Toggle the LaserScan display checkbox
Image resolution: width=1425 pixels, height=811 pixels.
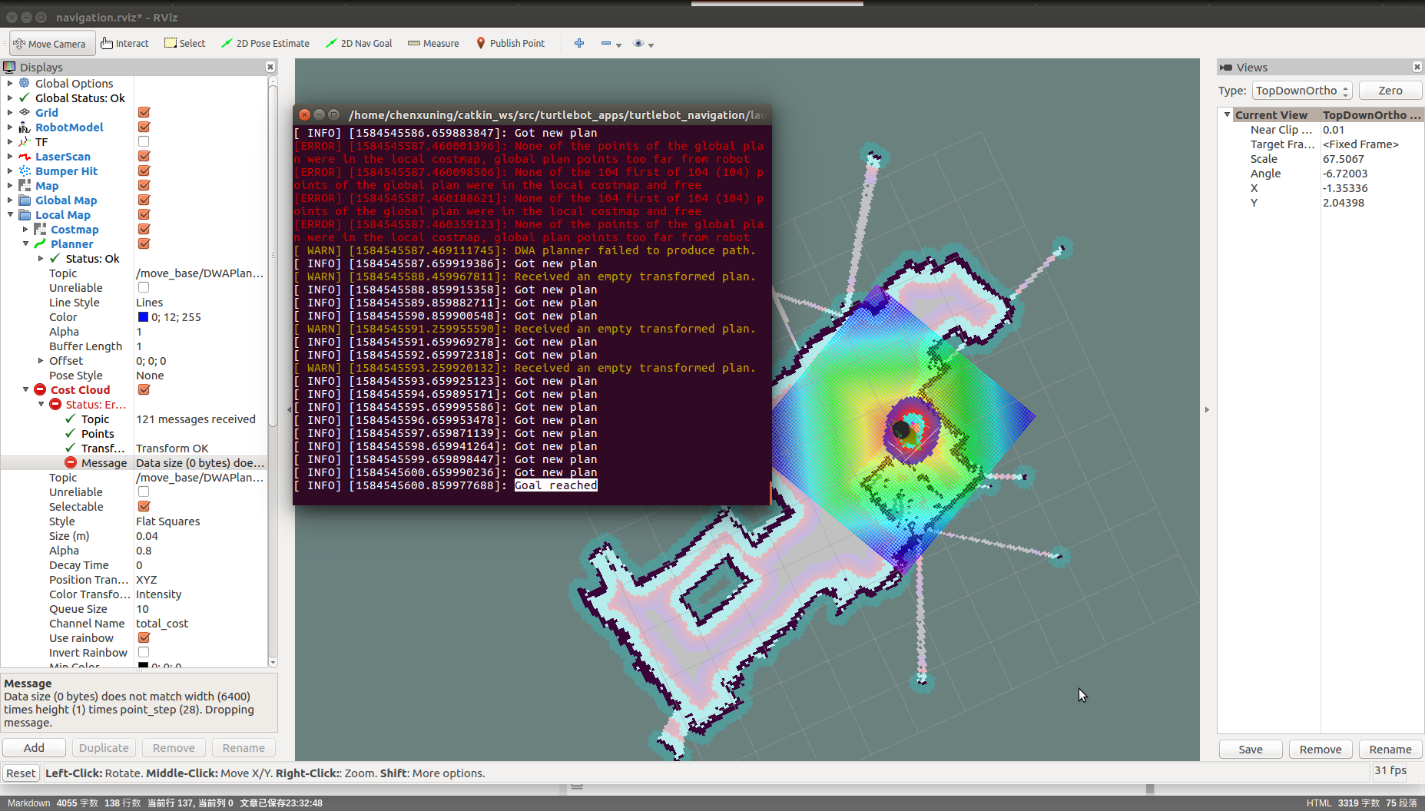[x=144, y=156]
